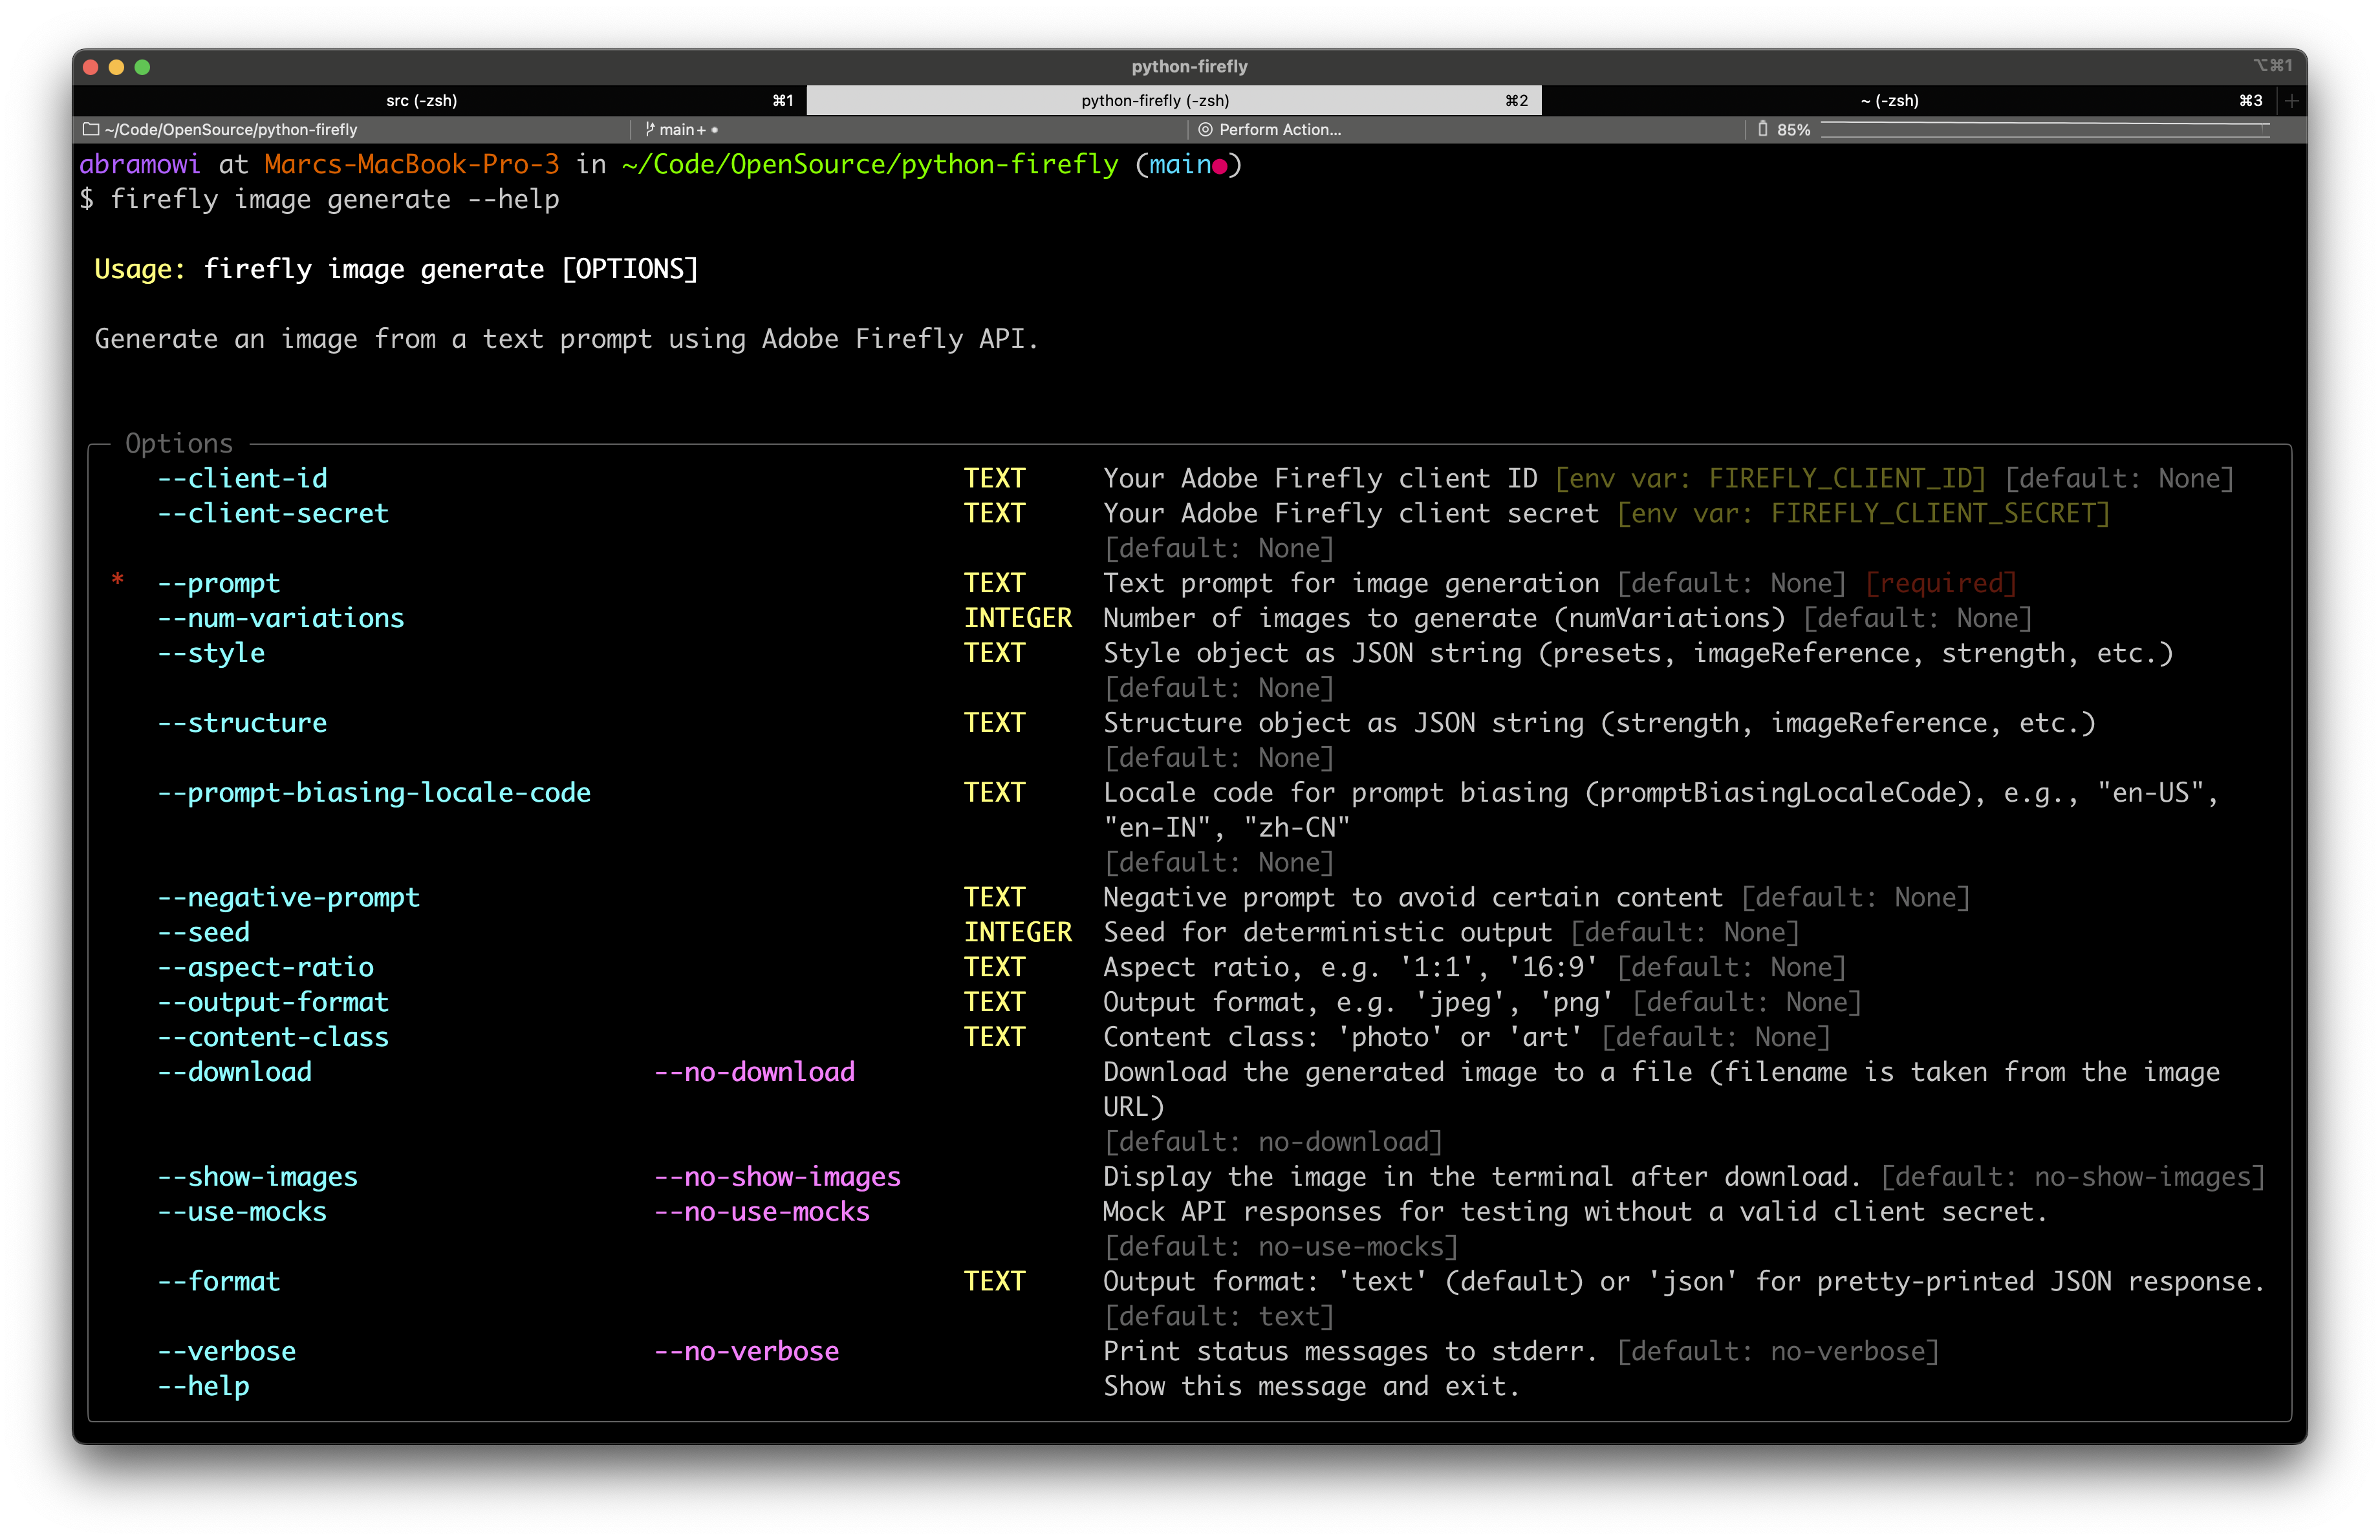Select the python-firefly (-zsh) tab
2380x1540 pixels.
pyautogui.click(x=1174, y=100)
